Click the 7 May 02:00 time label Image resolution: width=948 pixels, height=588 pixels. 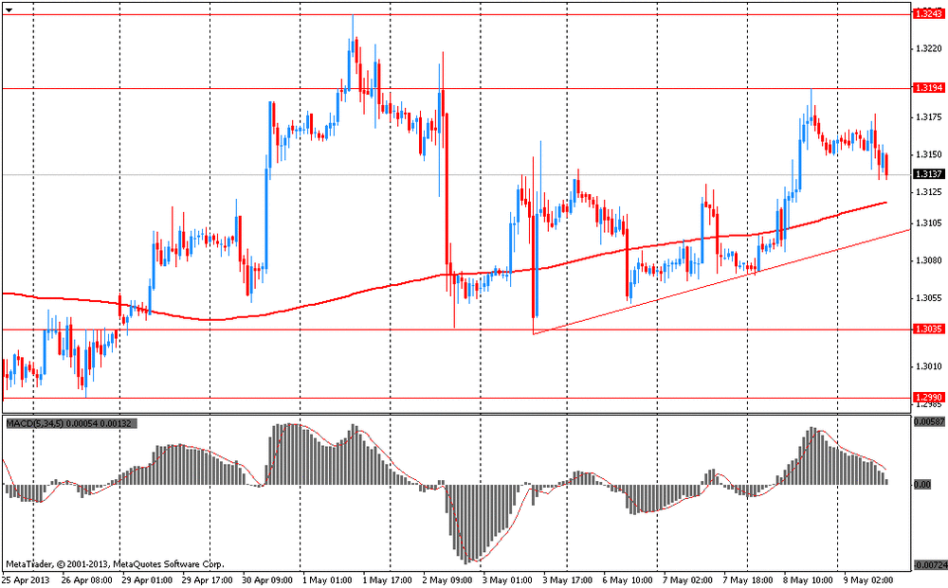pyautogui.click(x=688, y=580)
